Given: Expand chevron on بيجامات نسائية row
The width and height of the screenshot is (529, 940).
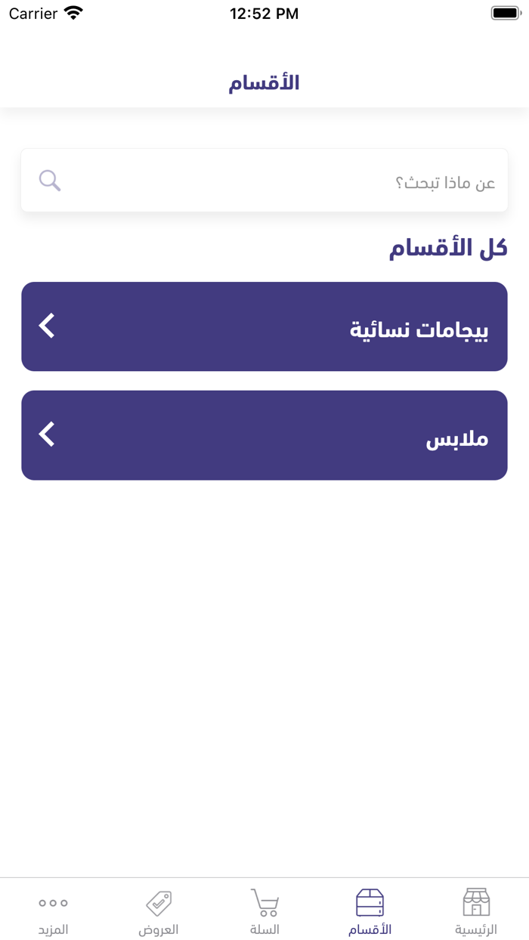Looking at the screenshot, I should click(47, 326).
